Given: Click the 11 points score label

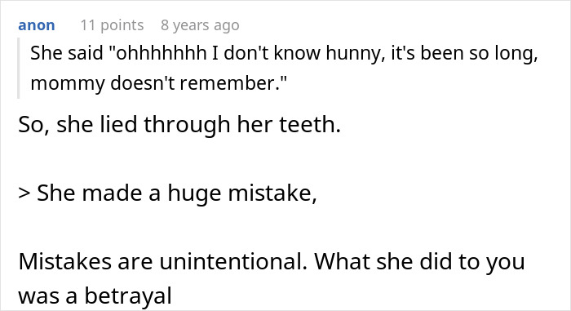Looking at the screenshot, I should click(x=113, y=25).
